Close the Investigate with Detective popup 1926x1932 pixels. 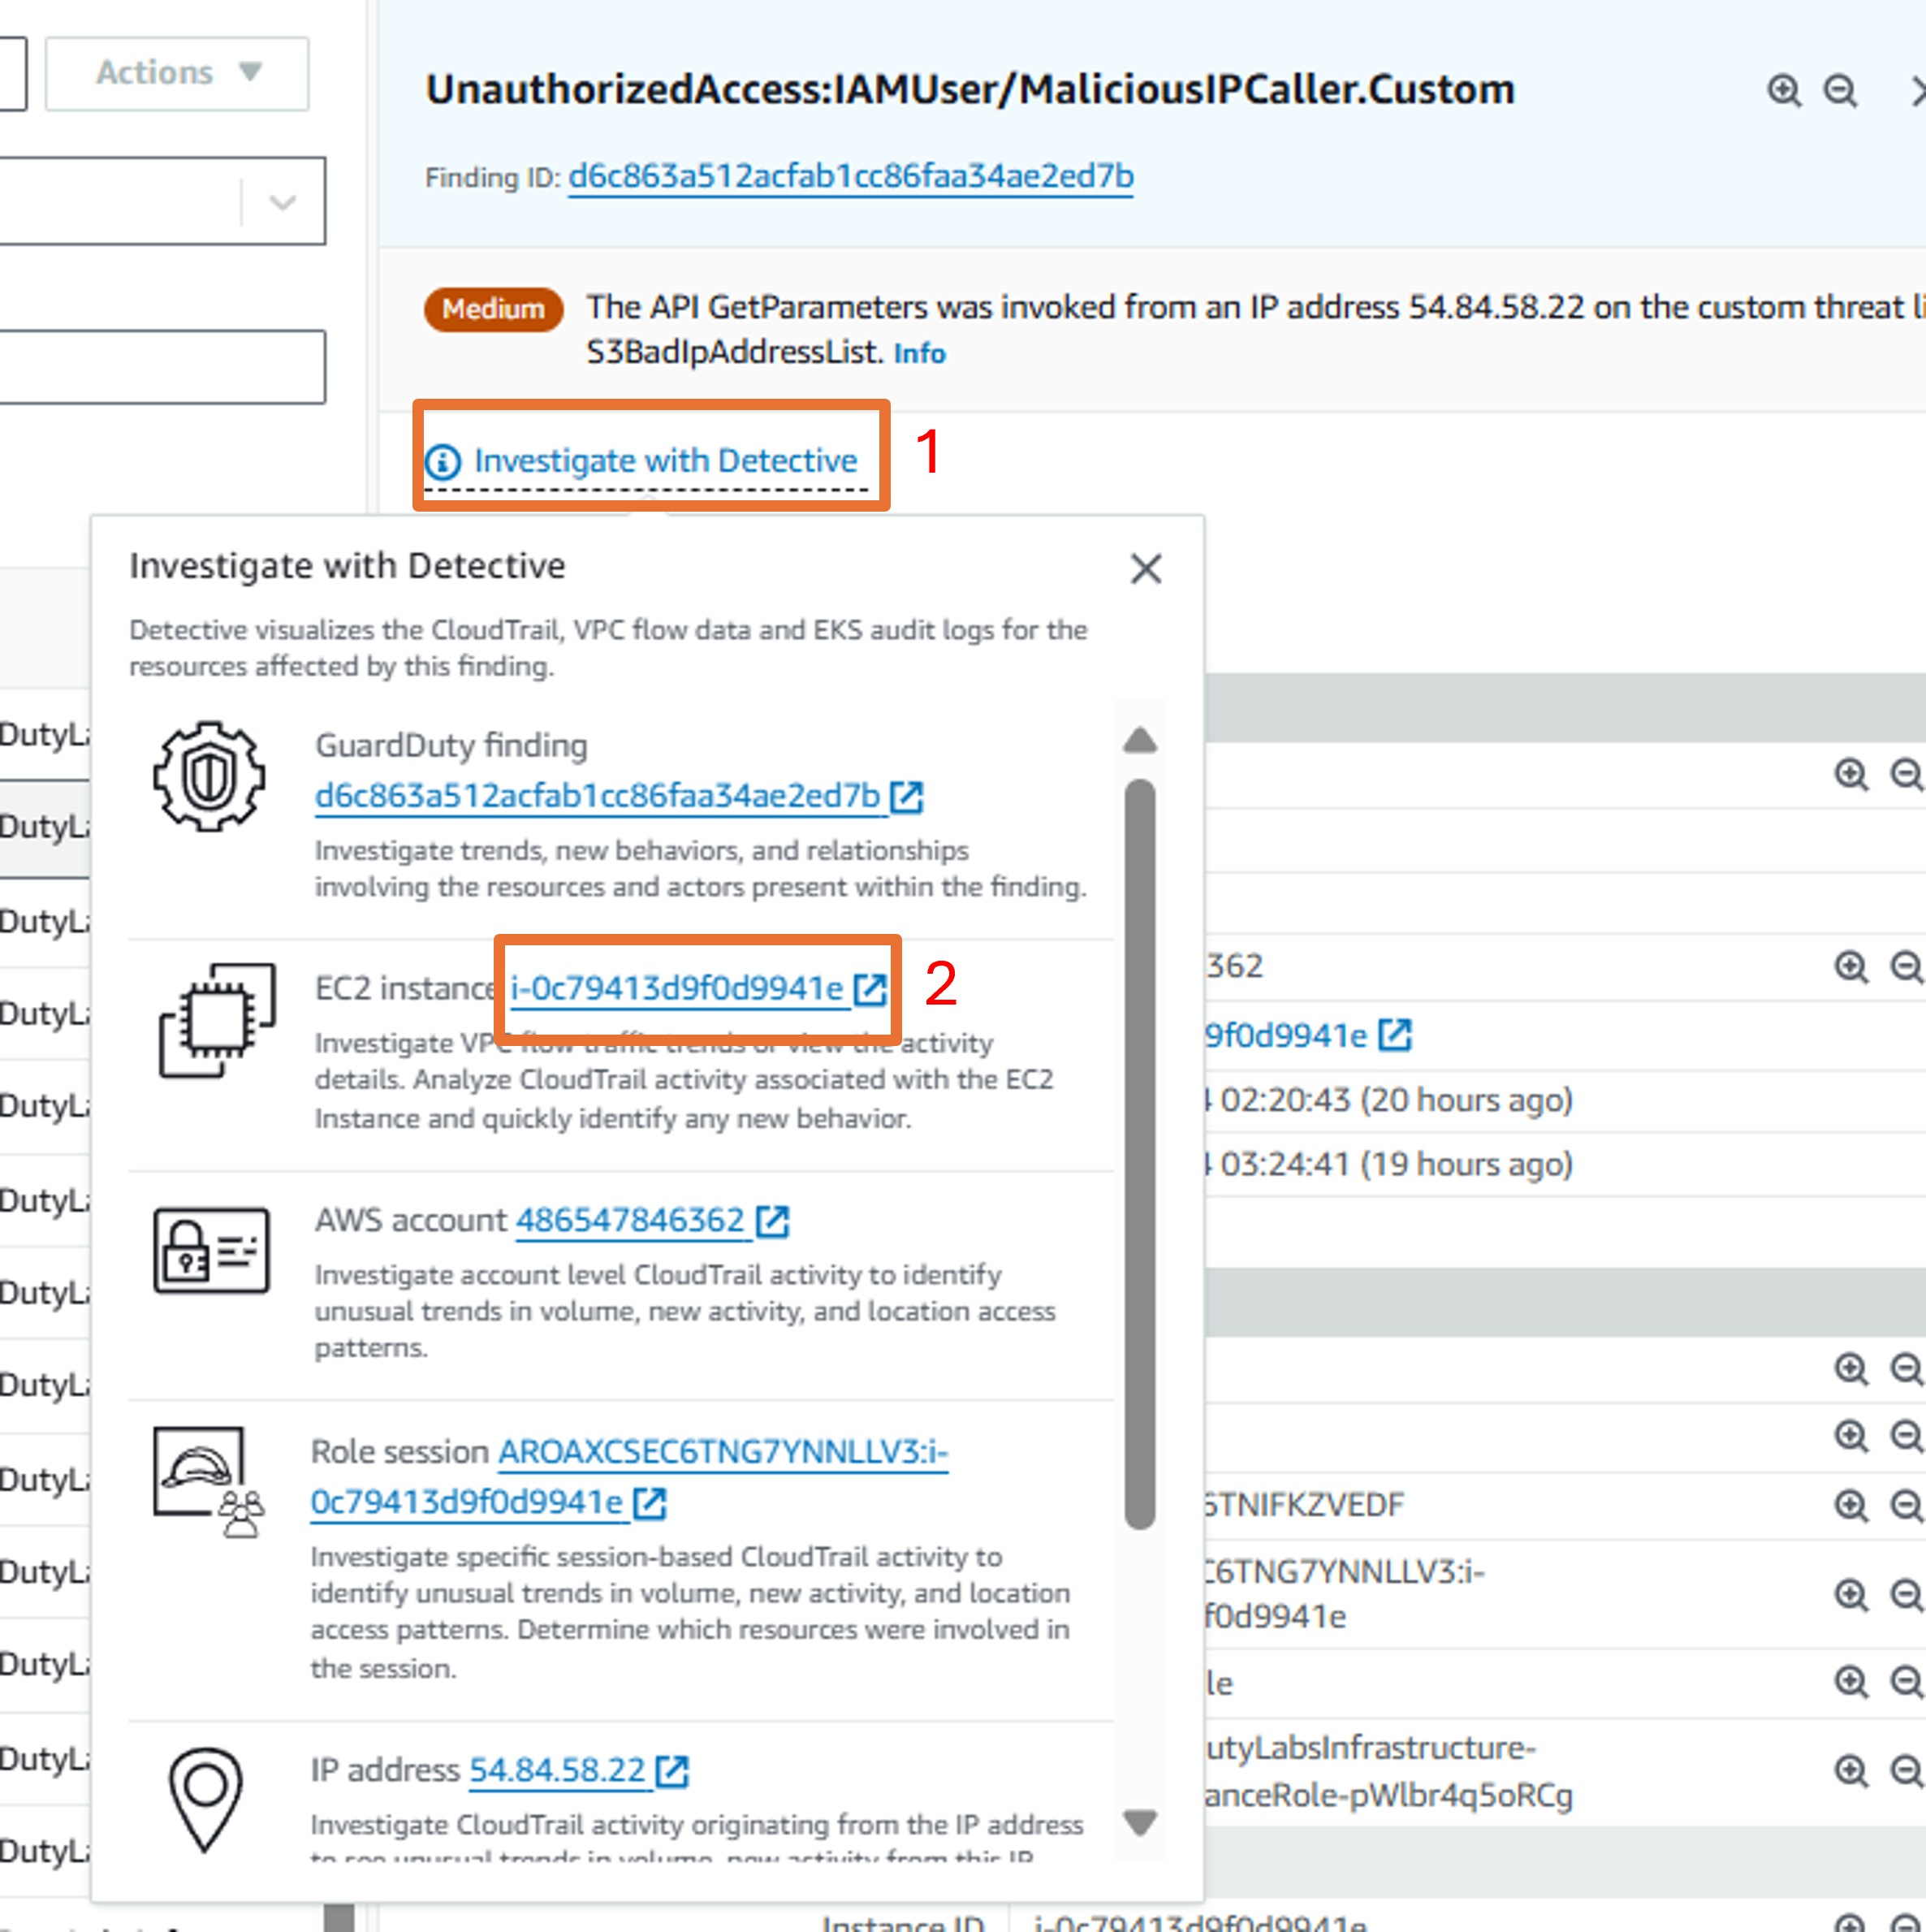(1145, 569)
